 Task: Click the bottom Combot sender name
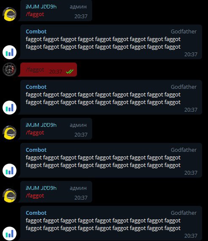pos(36,213)
